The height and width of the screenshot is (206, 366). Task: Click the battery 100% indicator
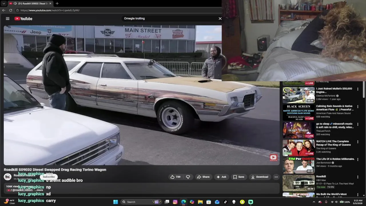point(345,202)
